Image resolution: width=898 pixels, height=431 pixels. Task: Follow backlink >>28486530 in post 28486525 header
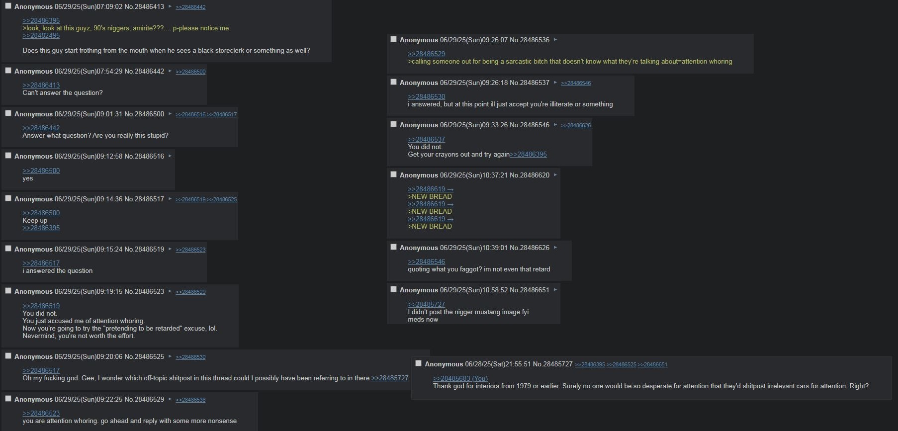pyautogui.click(x=190, y=357)
